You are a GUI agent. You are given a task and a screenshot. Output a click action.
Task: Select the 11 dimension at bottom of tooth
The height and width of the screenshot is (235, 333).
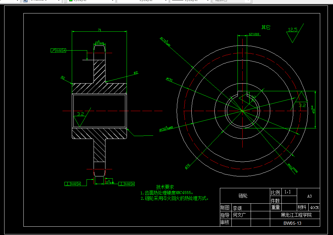110,182
